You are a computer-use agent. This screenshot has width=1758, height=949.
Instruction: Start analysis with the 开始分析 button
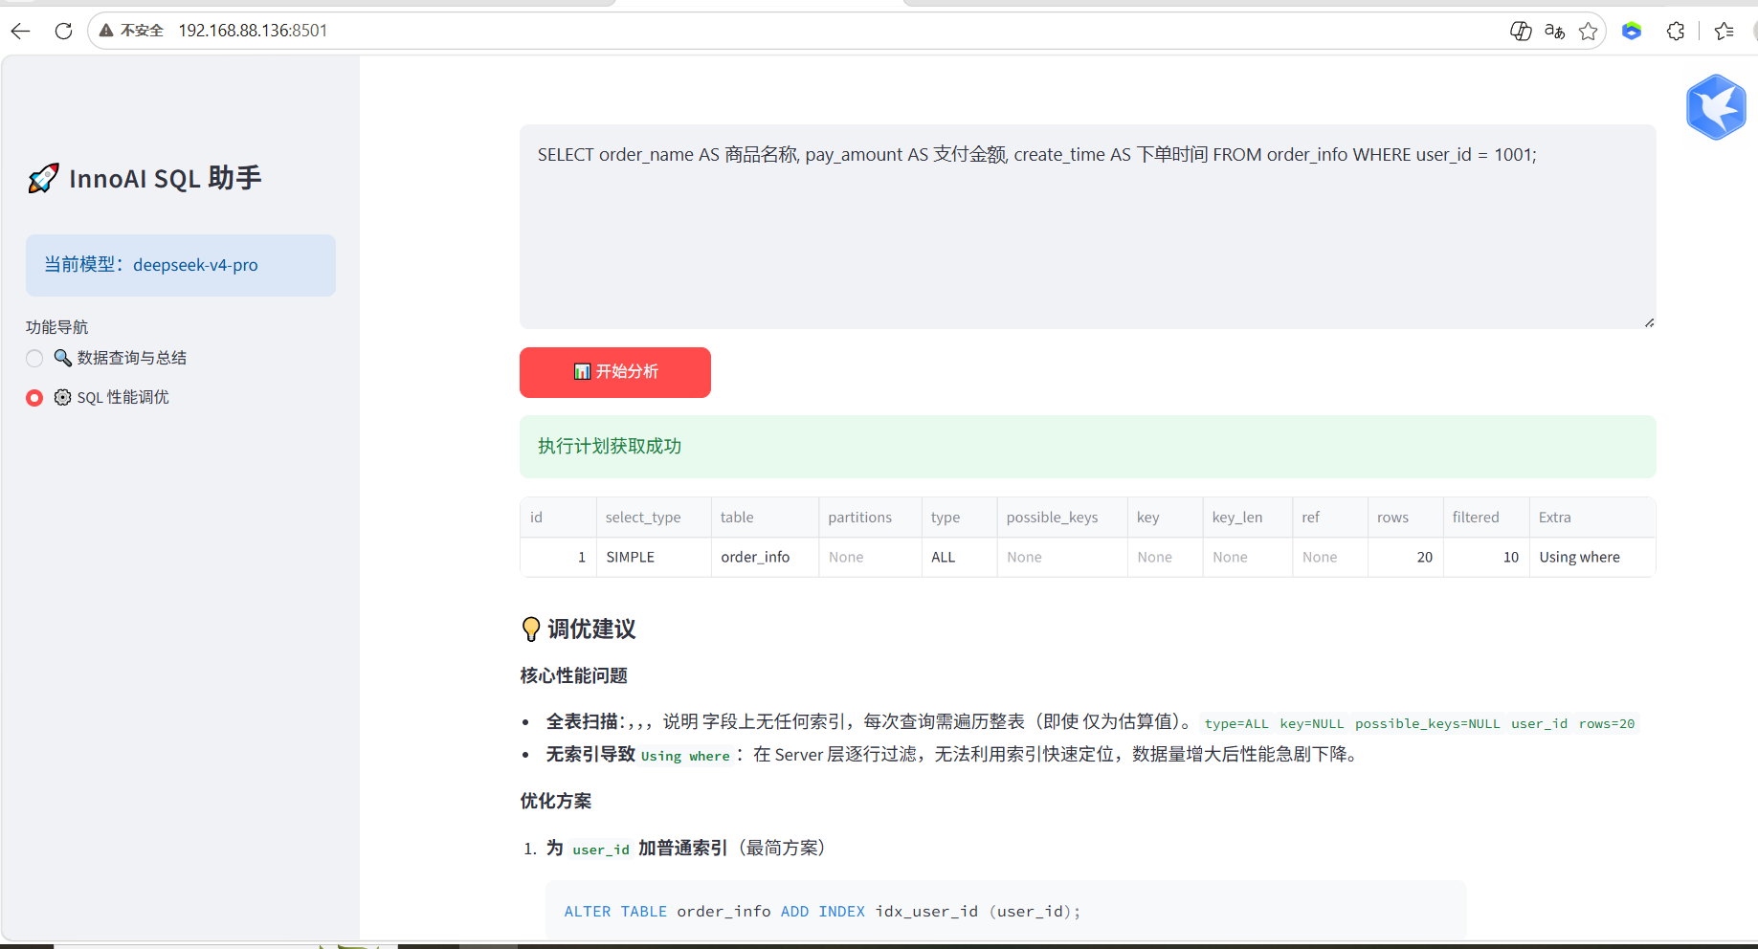pyautogui.click(x=615, y=372)
